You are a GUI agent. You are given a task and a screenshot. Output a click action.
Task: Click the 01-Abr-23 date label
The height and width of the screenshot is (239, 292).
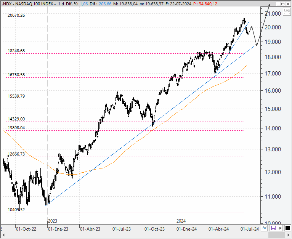[90, 229]
